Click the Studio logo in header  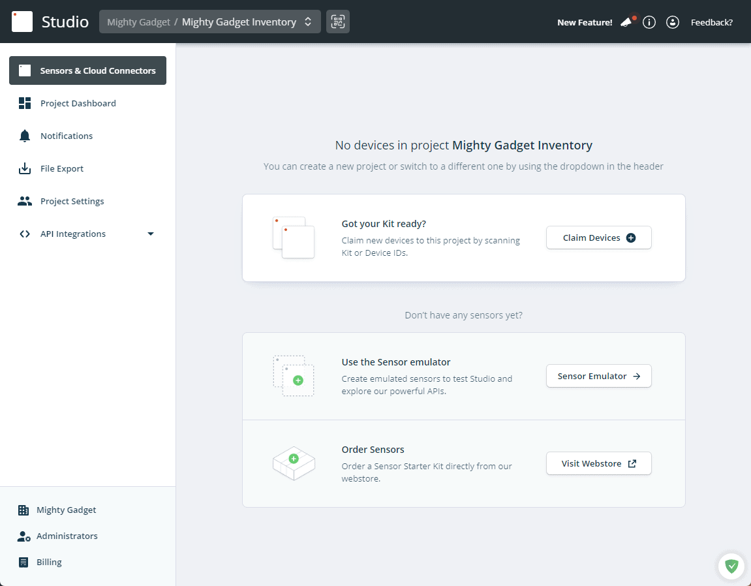tap(50, 22)
